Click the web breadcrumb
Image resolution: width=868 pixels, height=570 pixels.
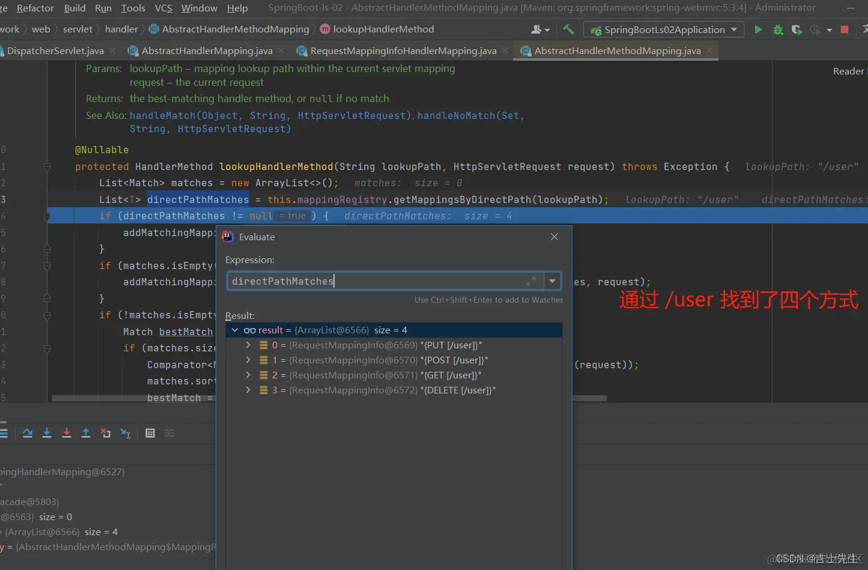pyautogui.click(x=41, y=29)
